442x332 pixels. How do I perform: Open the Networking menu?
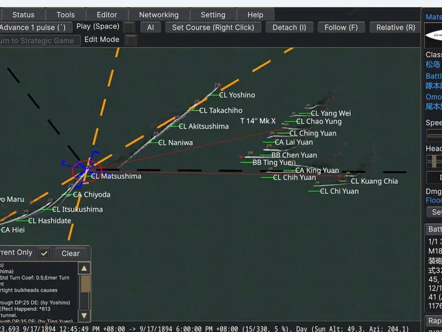coord(159,15)
